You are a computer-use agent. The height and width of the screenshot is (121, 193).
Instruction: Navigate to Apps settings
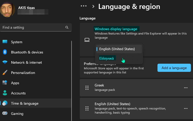coord(36,83)
